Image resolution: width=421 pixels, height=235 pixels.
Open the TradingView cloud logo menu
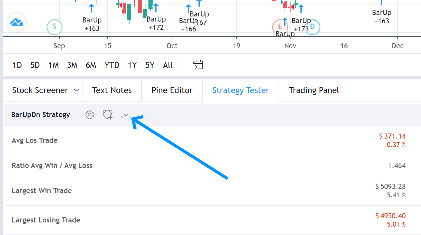tap(16, 22)
